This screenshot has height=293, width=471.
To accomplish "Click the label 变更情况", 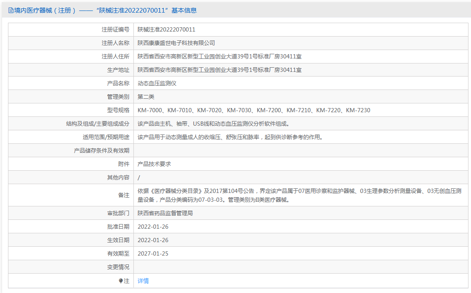I will [x=118, y=267].
